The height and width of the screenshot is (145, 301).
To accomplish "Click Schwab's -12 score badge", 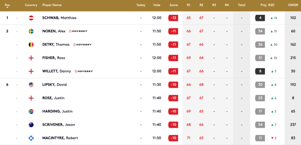I will 173,18.
